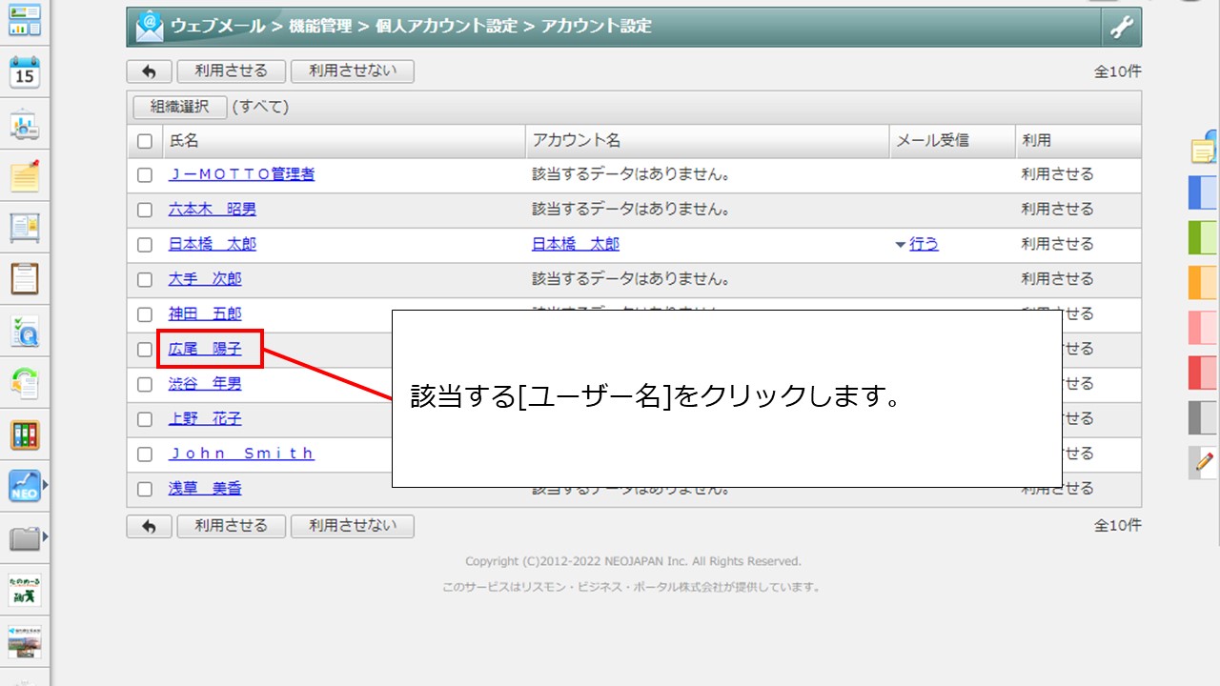Open the bookshelf binders sidebar icon
1220x686 pixels.
(x=25, y=435)
